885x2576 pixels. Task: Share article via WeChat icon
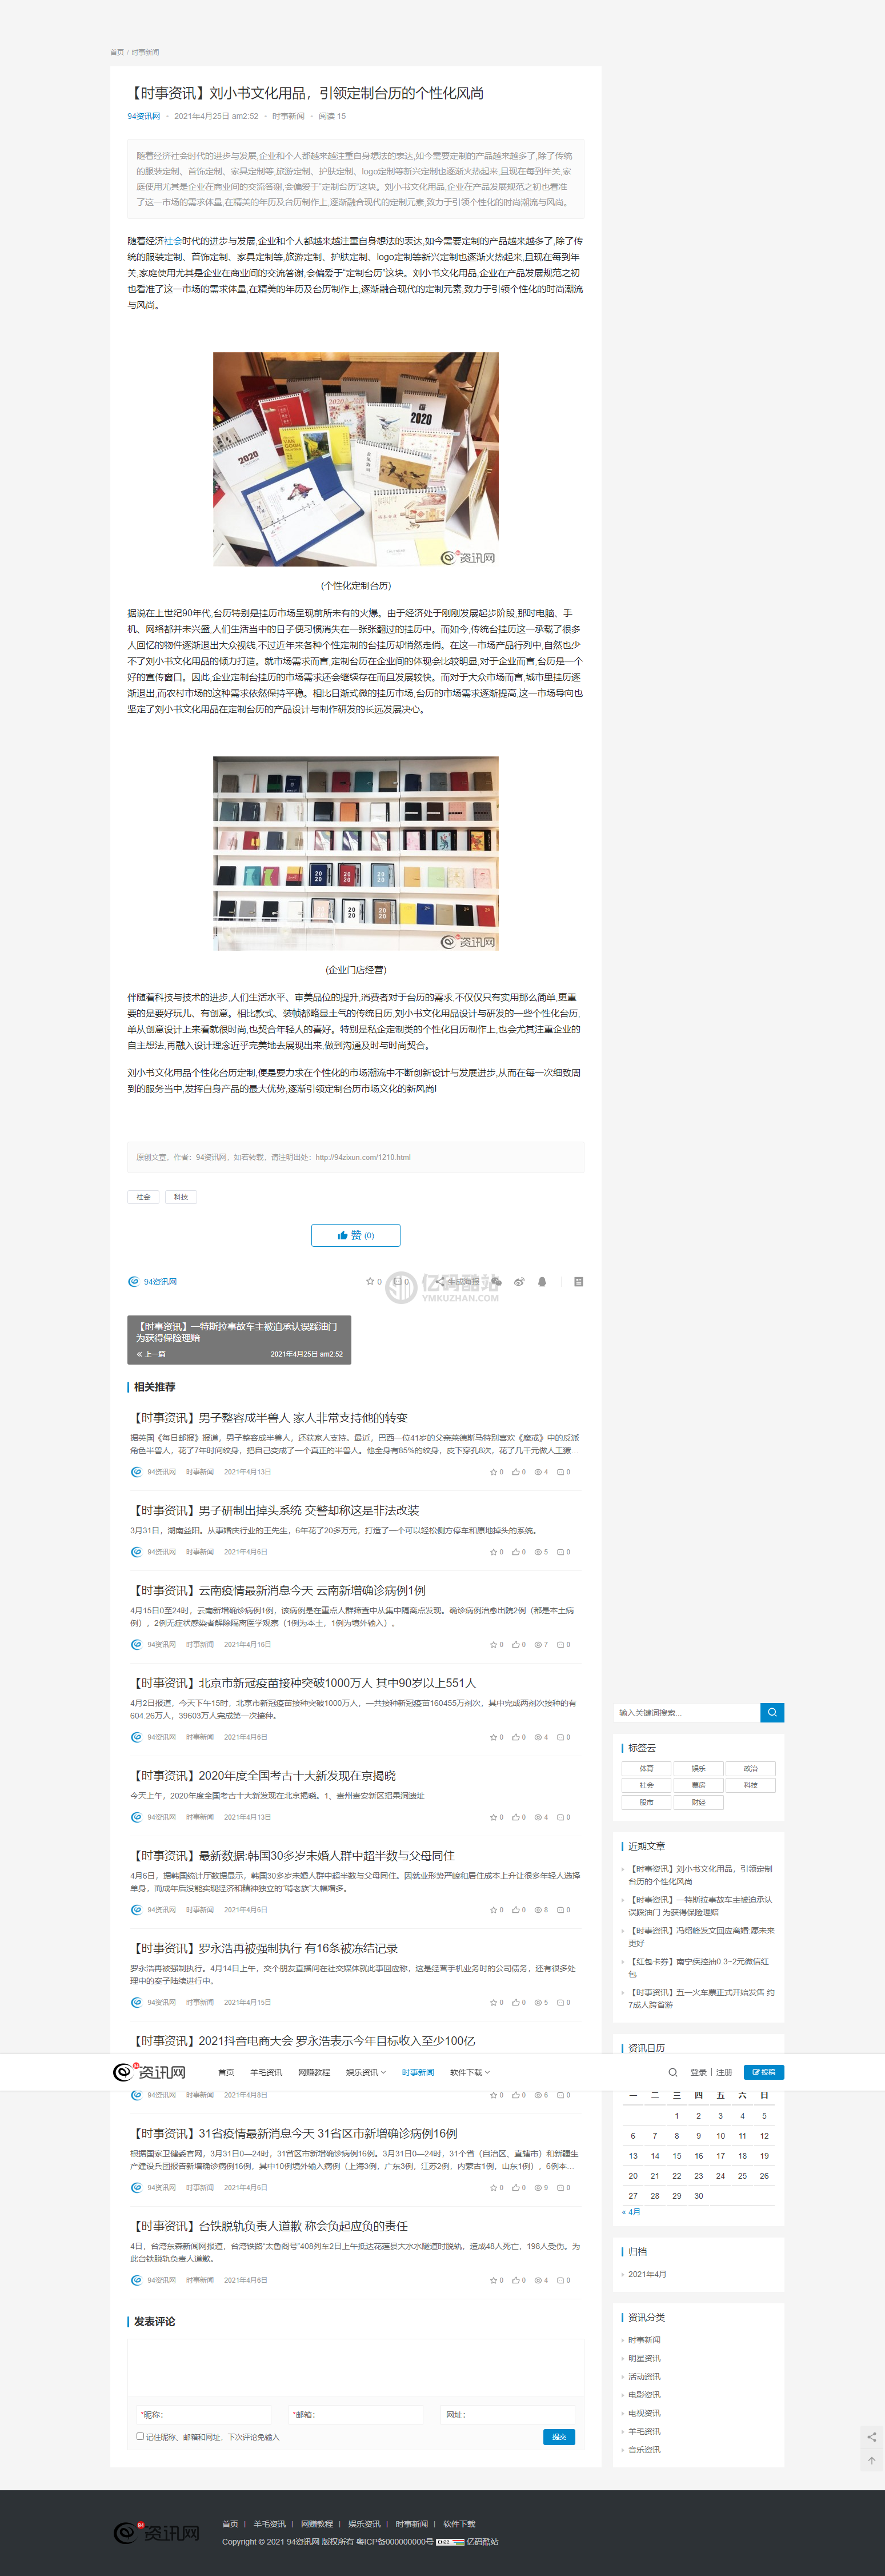tap(496, 1281)
